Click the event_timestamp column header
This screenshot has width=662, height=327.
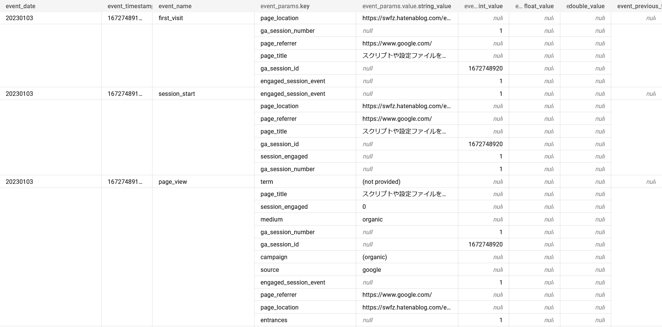point(129,6)
